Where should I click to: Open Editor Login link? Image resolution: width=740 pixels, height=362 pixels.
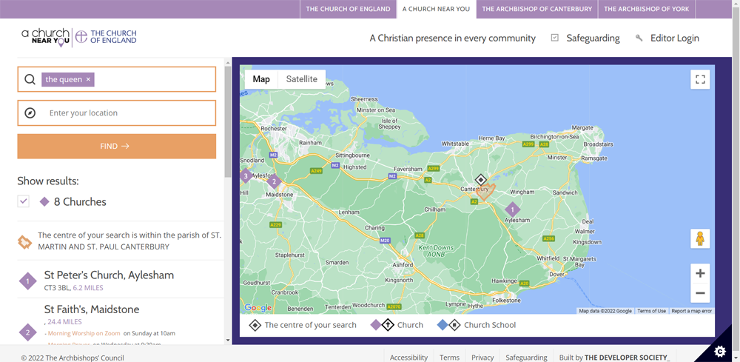pos(675,38)
